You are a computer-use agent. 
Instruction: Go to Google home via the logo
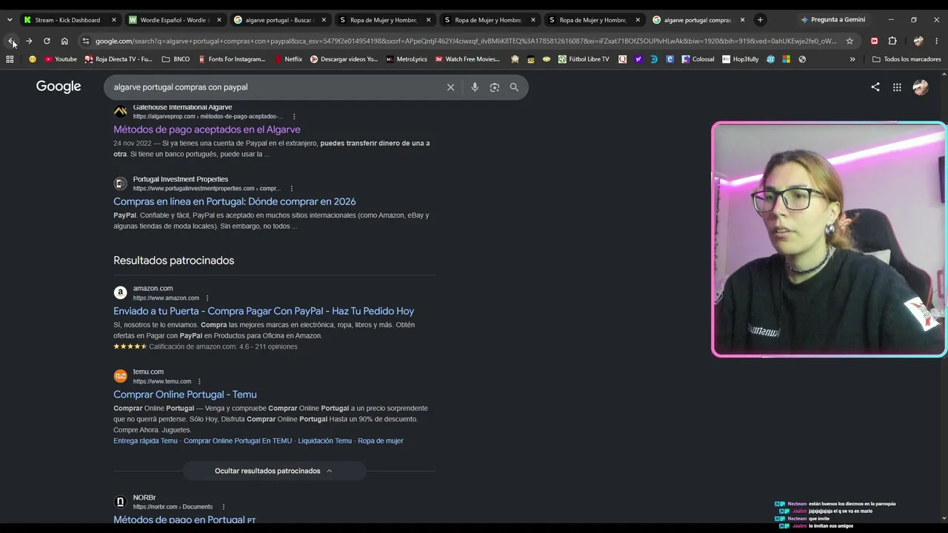59,87
